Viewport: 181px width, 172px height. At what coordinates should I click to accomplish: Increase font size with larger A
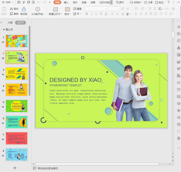pyautogui.click(x=123, y=9)
